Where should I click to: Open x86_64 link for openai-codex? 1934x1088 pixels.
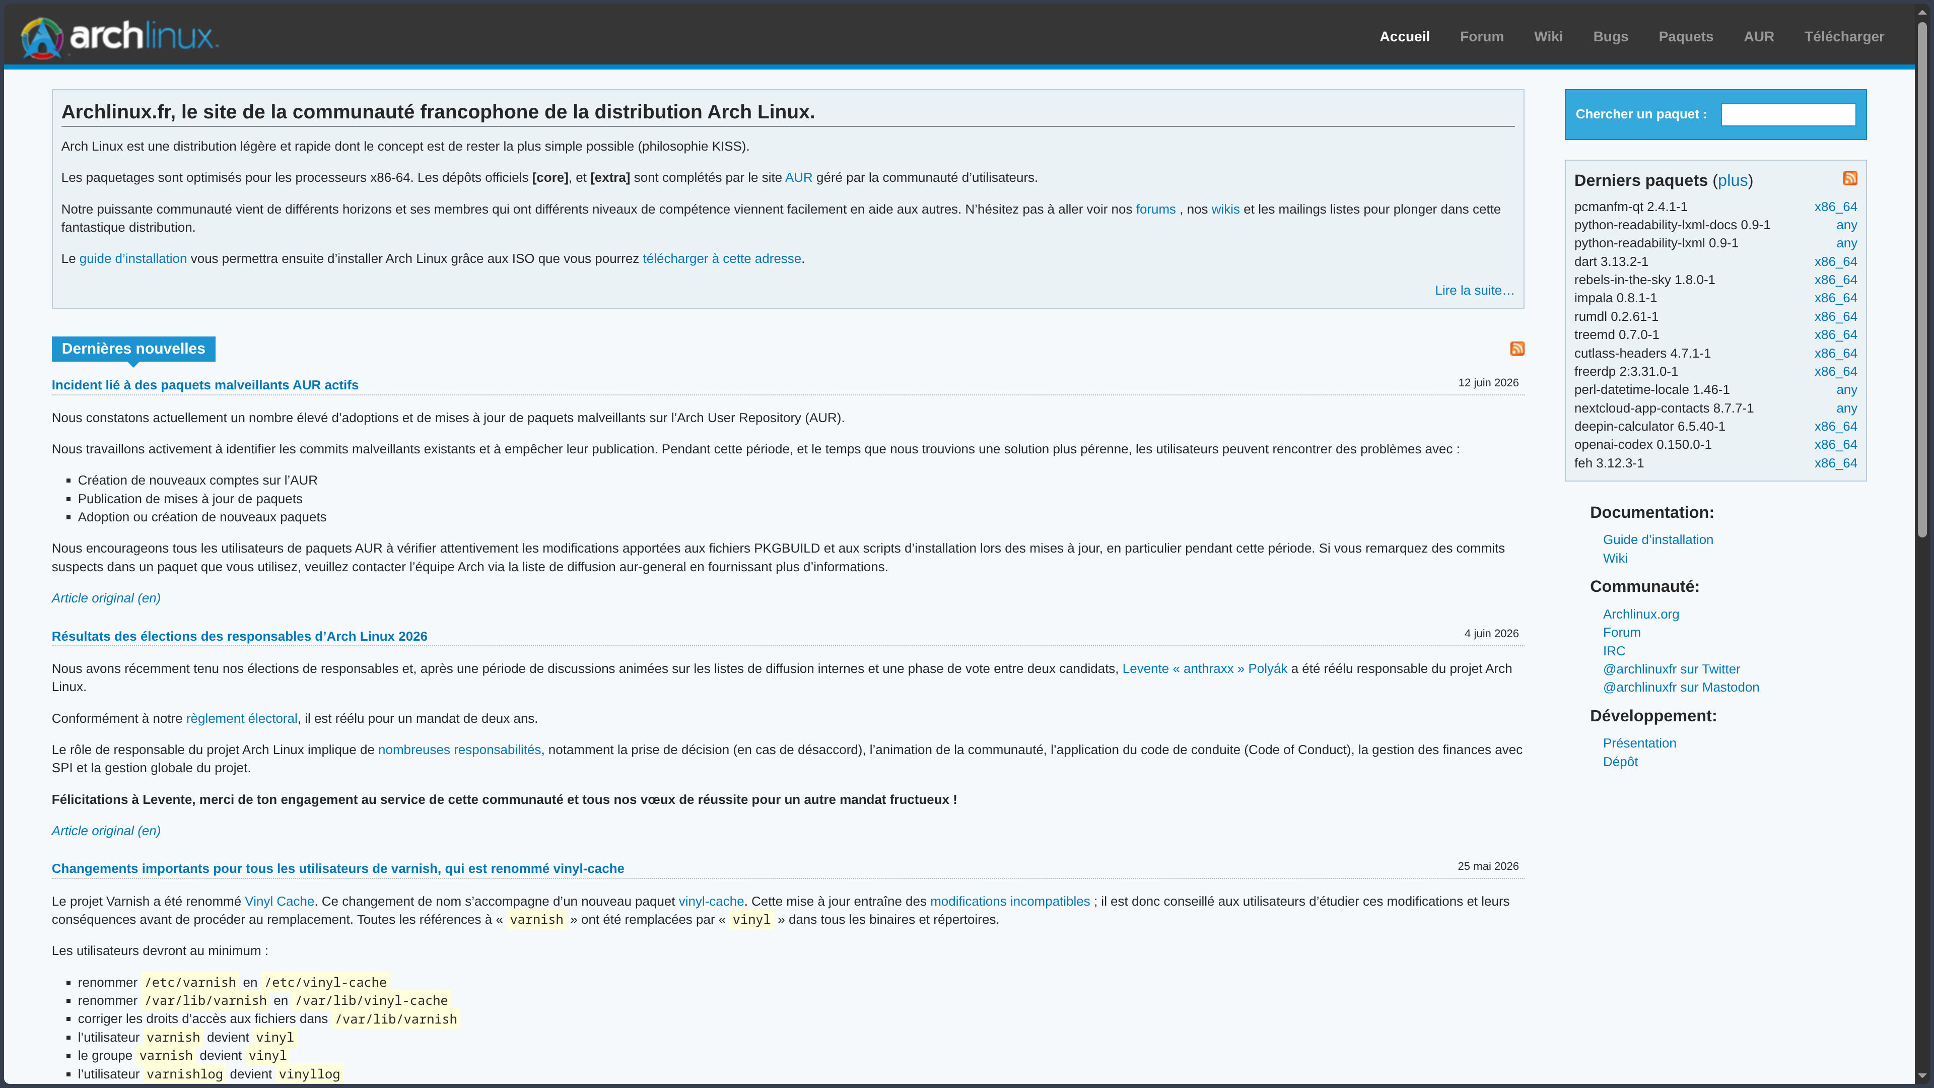pyautogui.click(x=1835, y=444)
